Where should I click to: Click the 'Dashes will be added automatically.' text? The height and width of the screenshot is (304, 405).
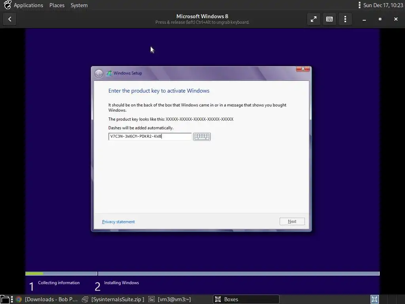pyautogui.click(x=141, y=128)
